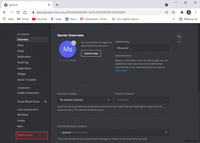
Task: Open the Inactive Channel dropdown
Action: (85, 100)
